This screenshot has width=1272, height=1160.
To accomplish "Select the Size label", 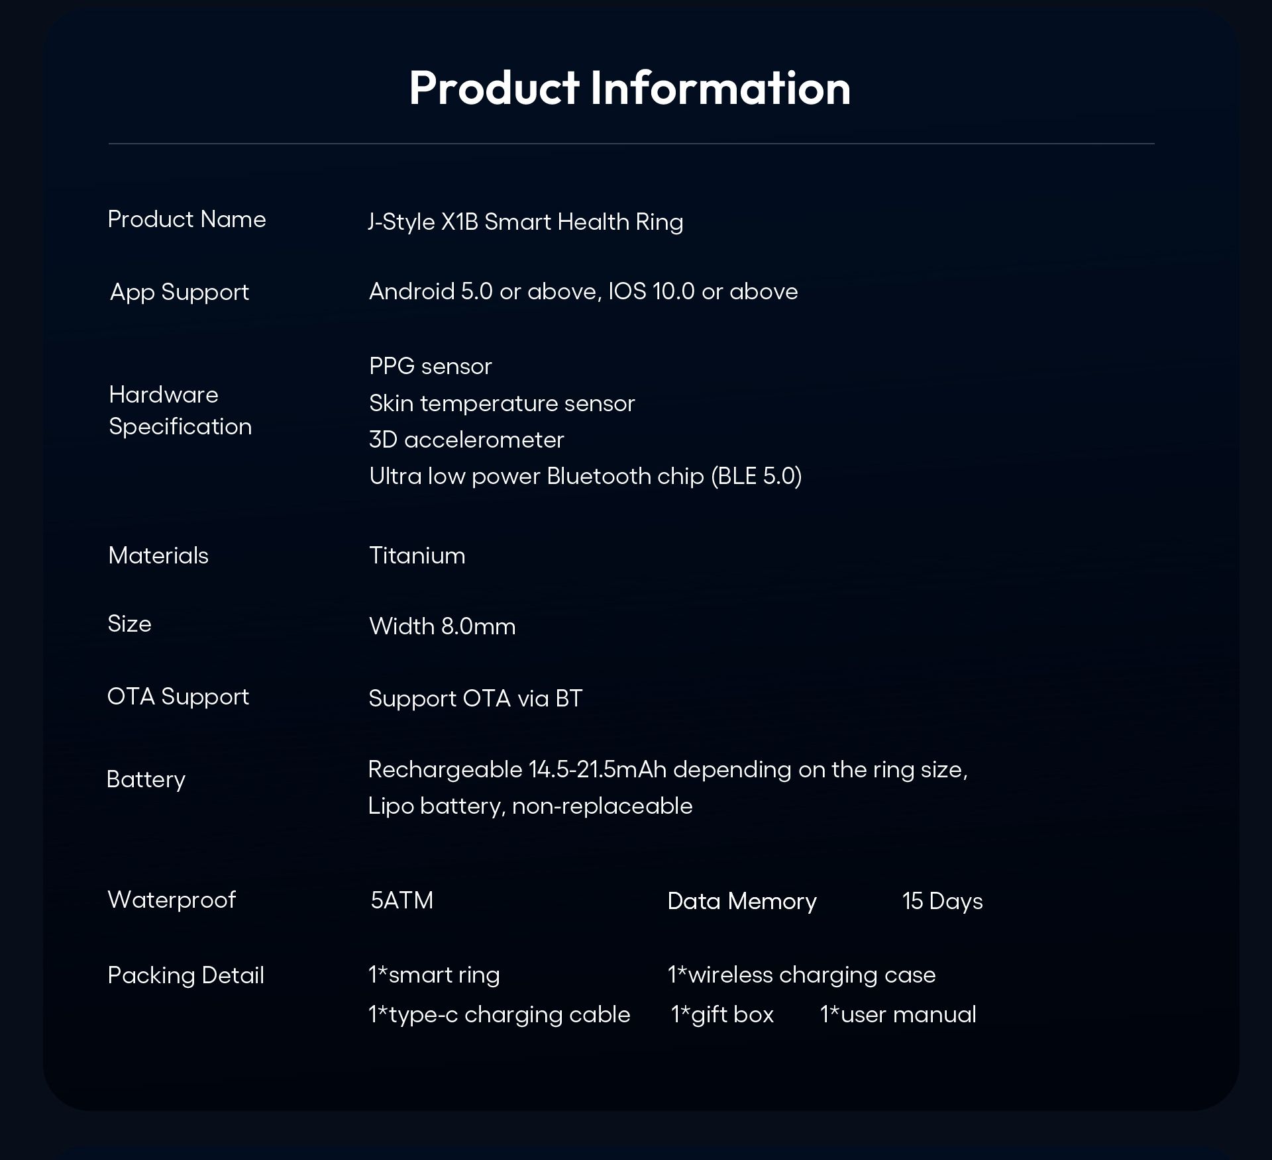I will click(x=129, y=624).
